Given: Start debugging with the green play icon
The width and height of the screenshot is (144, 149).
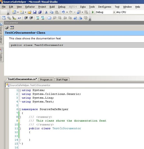Looking at the screenshot, I should (93, 12).
